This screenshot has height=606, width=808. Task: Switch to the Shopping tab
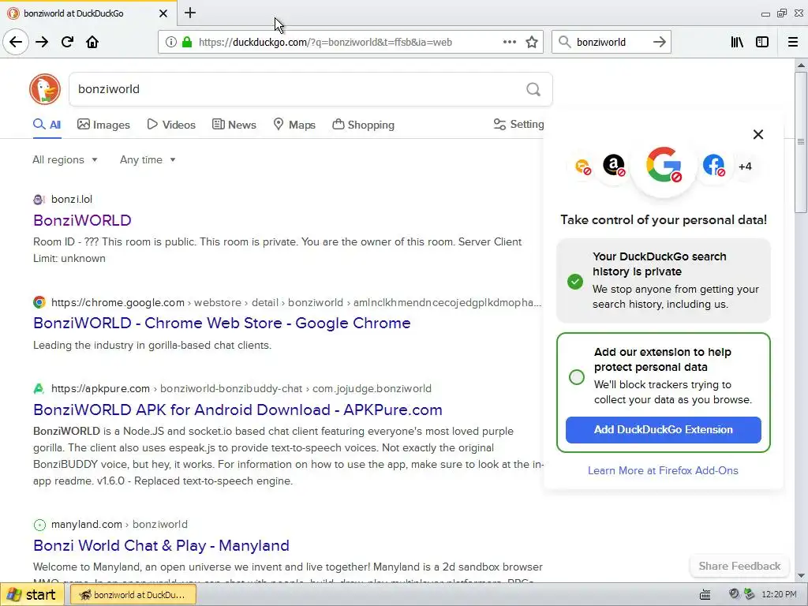(363, 125)
